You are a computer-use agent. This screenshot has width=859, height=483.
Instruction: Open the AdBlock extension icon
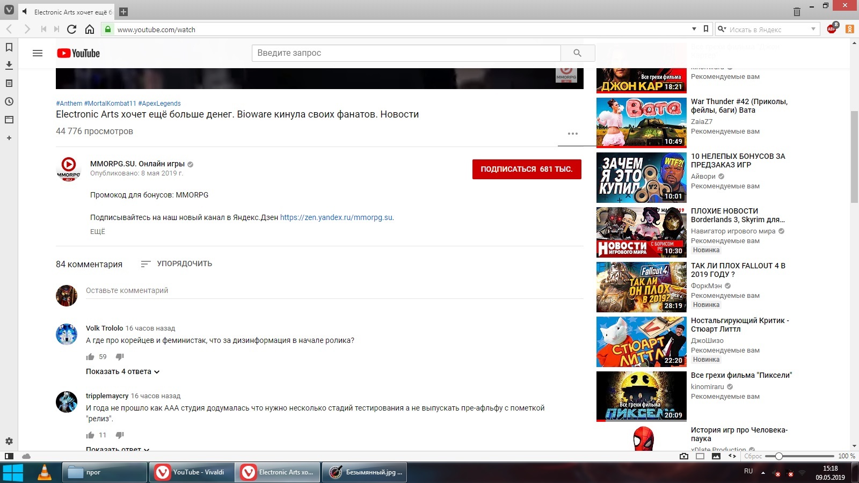[832, 28]
